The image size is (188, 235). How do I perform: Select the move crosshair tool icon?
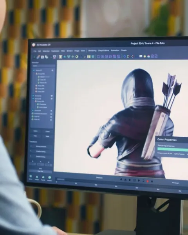tap(73, 57)
